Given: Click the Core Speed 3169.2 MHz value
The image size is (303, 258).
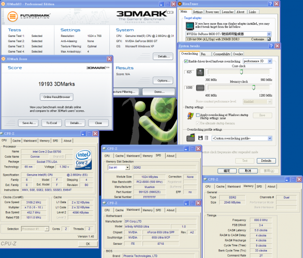Looking at the screenshot, I should click(x=34, y=202).
